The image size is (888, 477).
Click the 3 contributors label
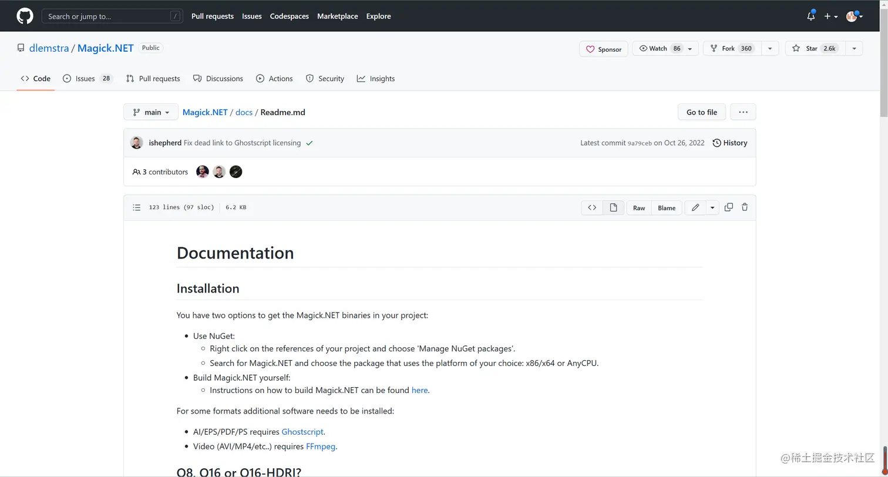(x=160, y=172)
